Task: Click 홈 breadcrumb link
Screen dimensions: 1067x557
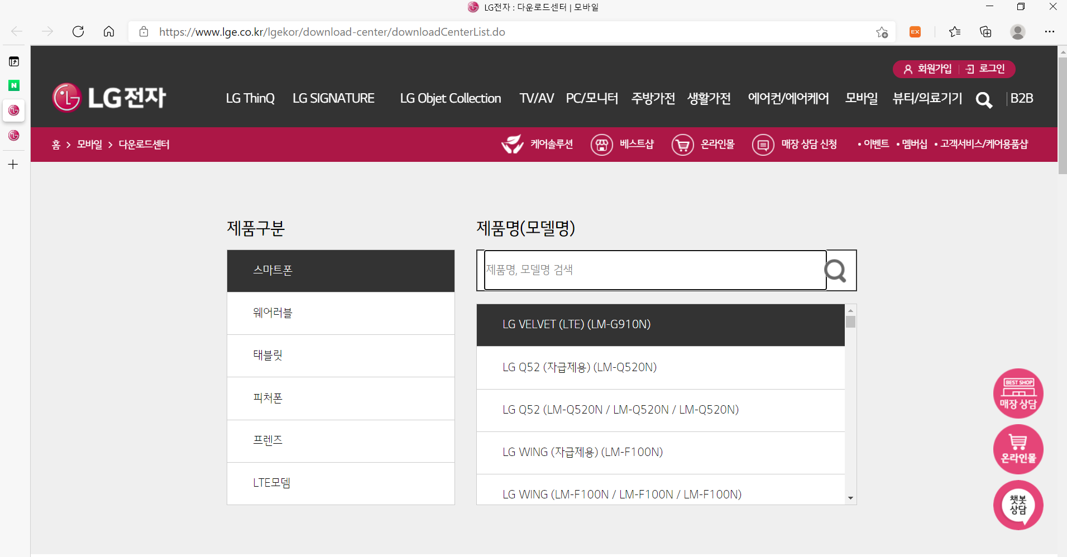Action: pyautogui.click(x=56, y=145)
